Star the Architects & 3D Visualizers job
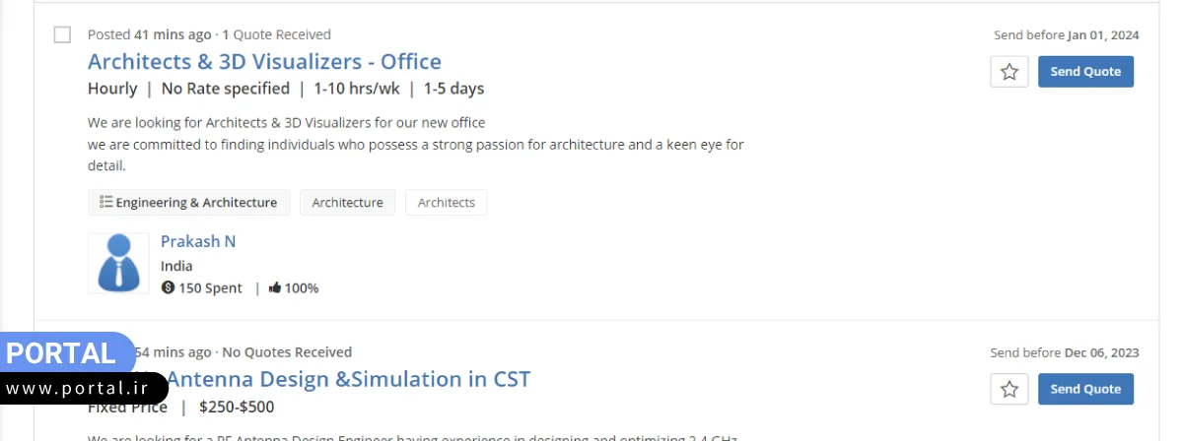 (1009, 72)
